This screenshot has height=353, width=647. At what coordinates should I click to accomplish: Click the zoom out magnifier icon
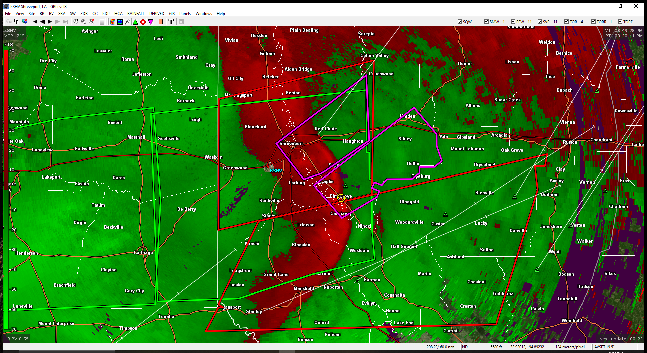[x=84, y=22]
